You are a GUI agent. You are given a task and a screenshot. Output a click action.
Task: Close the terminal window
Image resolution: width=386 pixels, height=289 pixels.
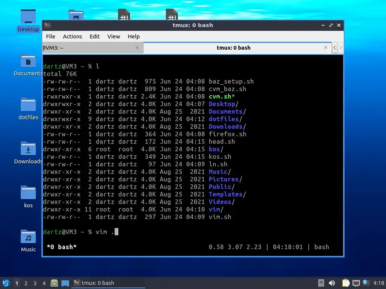339,25
